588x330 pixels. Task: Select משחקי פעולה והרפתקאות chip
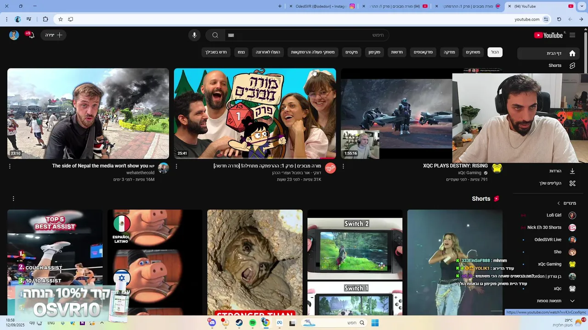[313, 52]
